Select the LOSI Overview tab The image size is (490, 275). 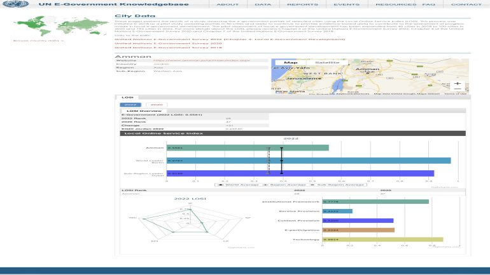[144, 111]
